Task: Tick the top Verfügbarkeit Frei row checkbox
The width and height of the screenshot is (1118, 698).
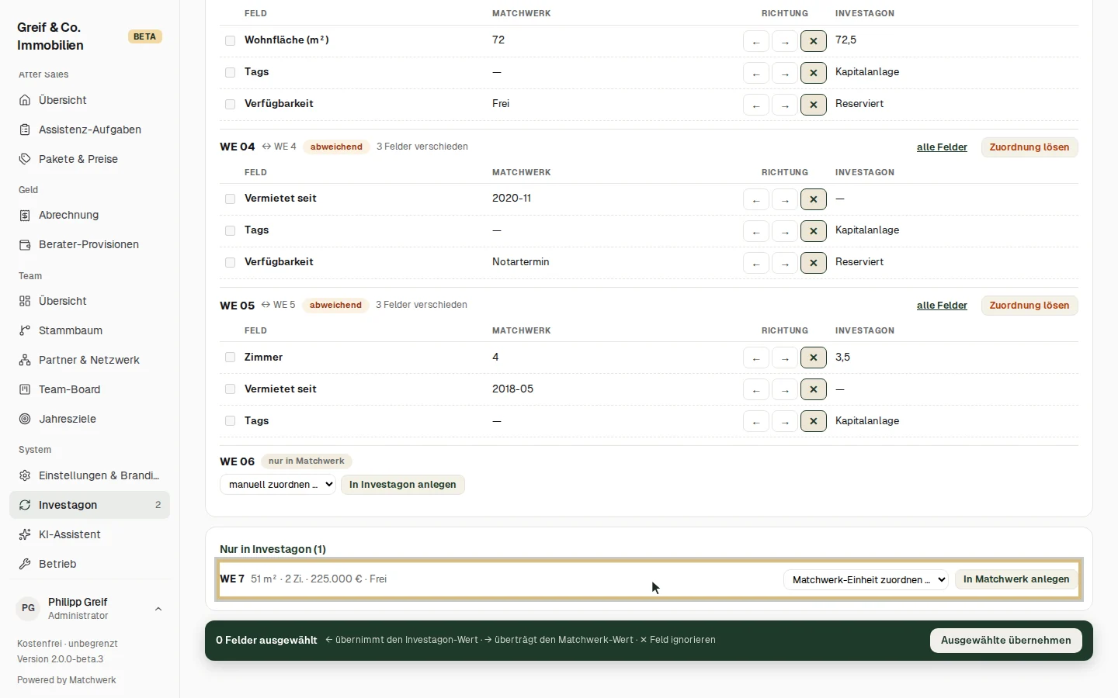Action: click(230, 104)
